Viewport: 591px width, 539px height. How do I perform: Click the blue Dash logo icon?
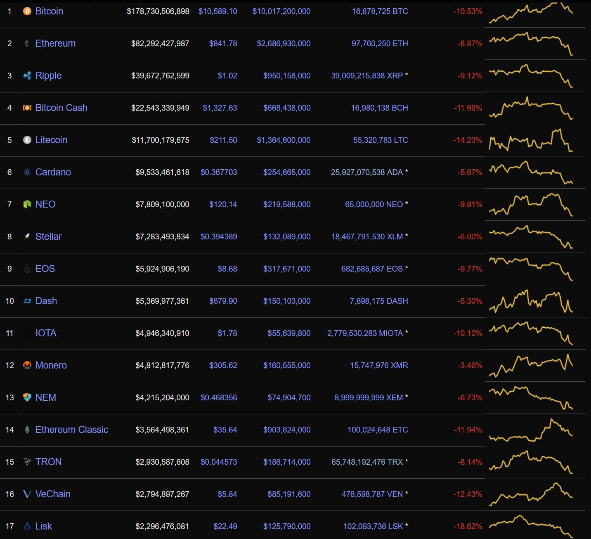coord(27,301)
